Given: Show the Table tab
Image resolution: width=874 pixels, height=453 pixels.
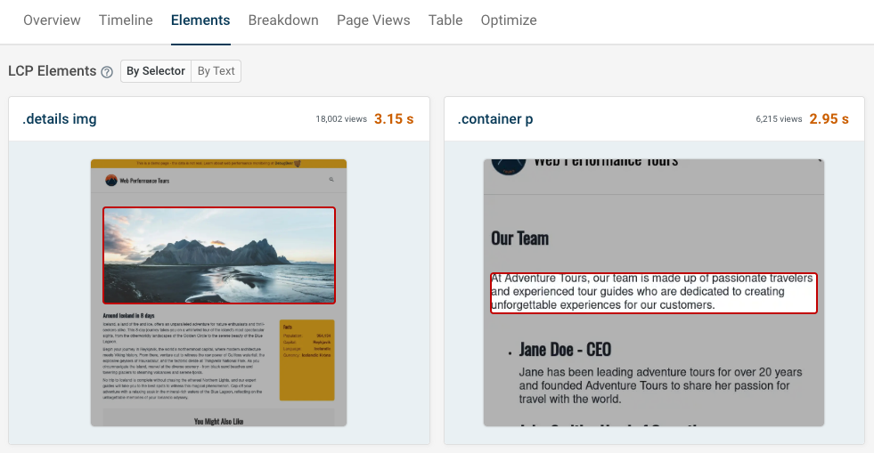Looking at the screenshot, I should pyautogui.click(x=445, y=20).
